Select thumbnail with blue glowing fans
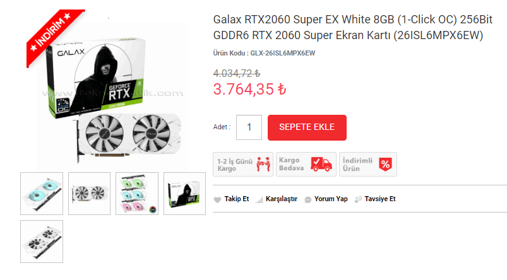This screenshot has width=507, height=280. [x=42, y=194]
